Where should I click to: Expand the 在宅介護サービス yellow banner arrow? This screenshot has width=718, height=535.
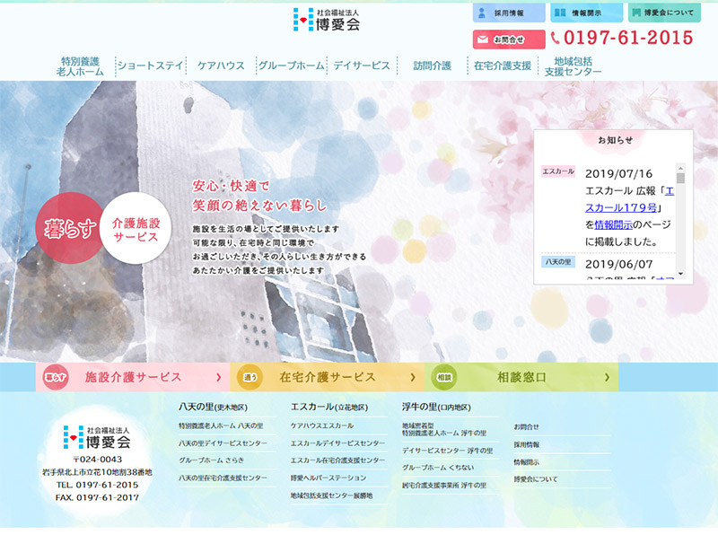(412, 378)
